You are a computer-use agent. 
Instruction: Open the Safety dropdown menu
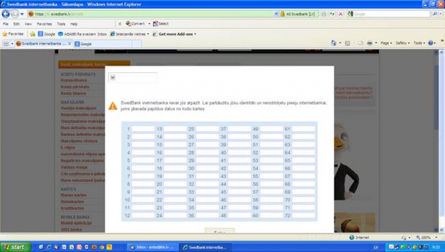[x=402, y=43]
